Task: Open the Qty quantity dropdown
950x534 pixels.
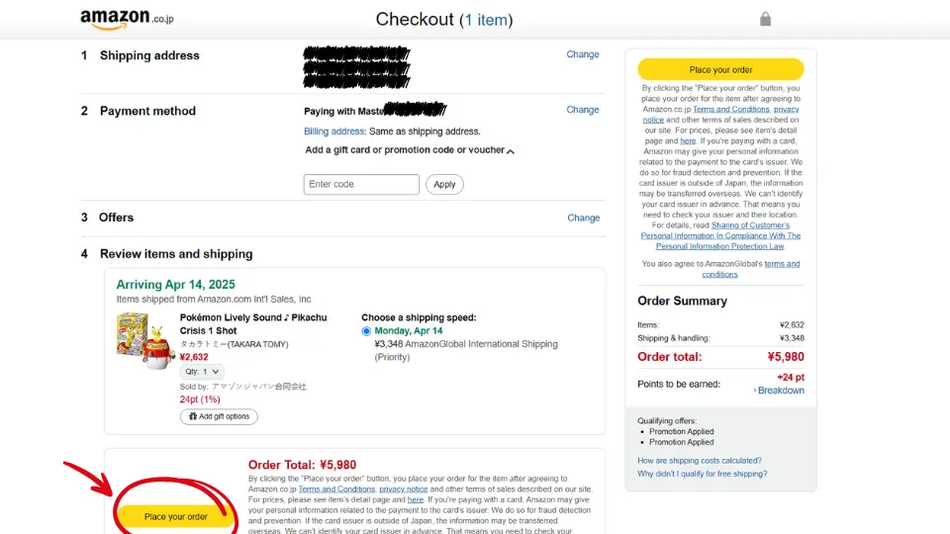Action: 202,372
